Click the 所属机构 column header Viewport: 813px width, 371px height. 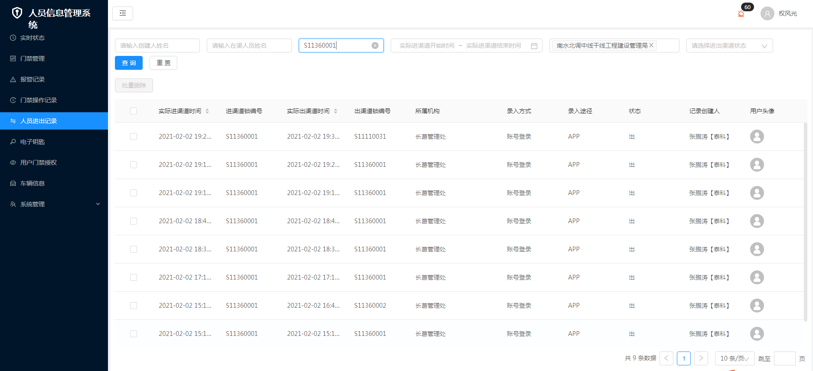click(x=427, y=111)
